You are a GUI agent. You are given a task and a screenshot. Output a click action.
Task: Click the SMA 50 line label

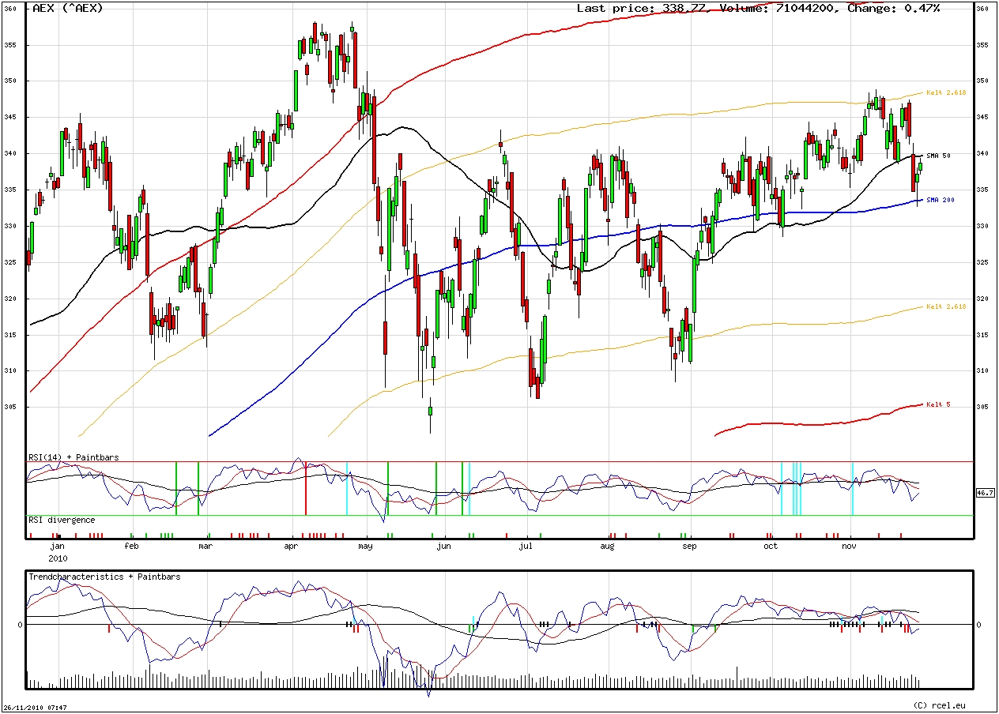[939, 156]
